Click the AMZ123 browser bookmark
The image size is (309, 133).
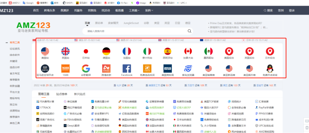pos(15,3)
